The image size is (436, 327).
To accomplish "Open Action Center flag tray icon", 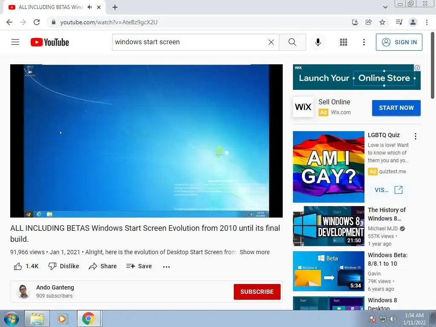I will pyautogui.click(x=373, y=319).
